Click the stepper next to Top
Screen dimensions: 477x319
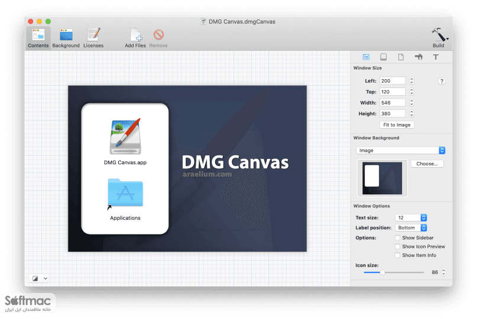[411, 92]
